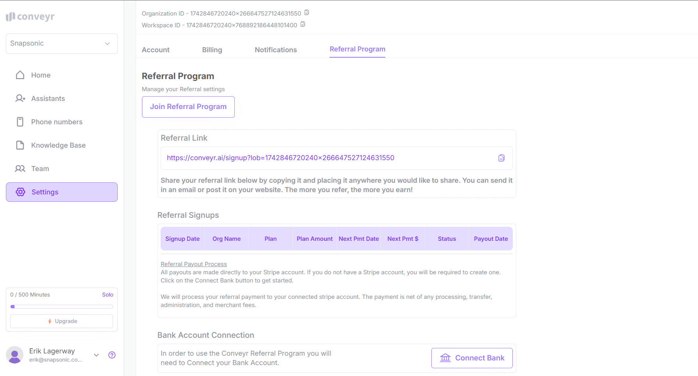This screenshot has height=376, width=698.
Task: Go to Home in sidebar
Action: click(62, 75)
